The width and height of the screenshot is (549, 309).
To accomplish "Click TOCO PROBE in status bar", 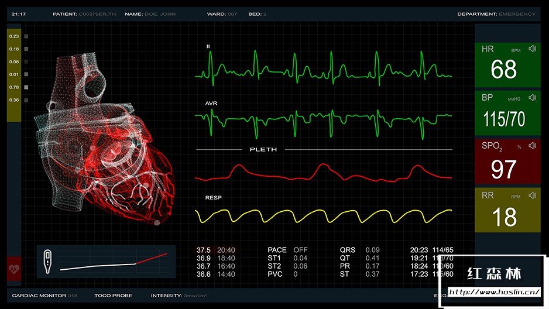I will [113, 296].
